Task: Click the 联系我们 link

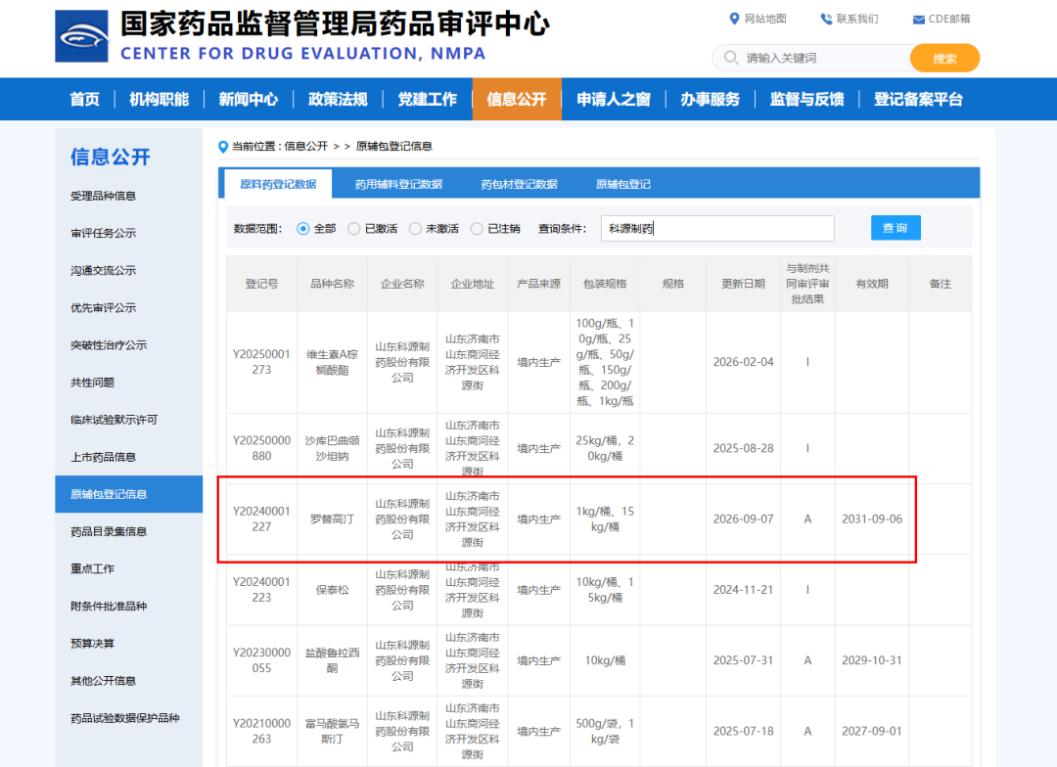Action: (x=857, y=19)
